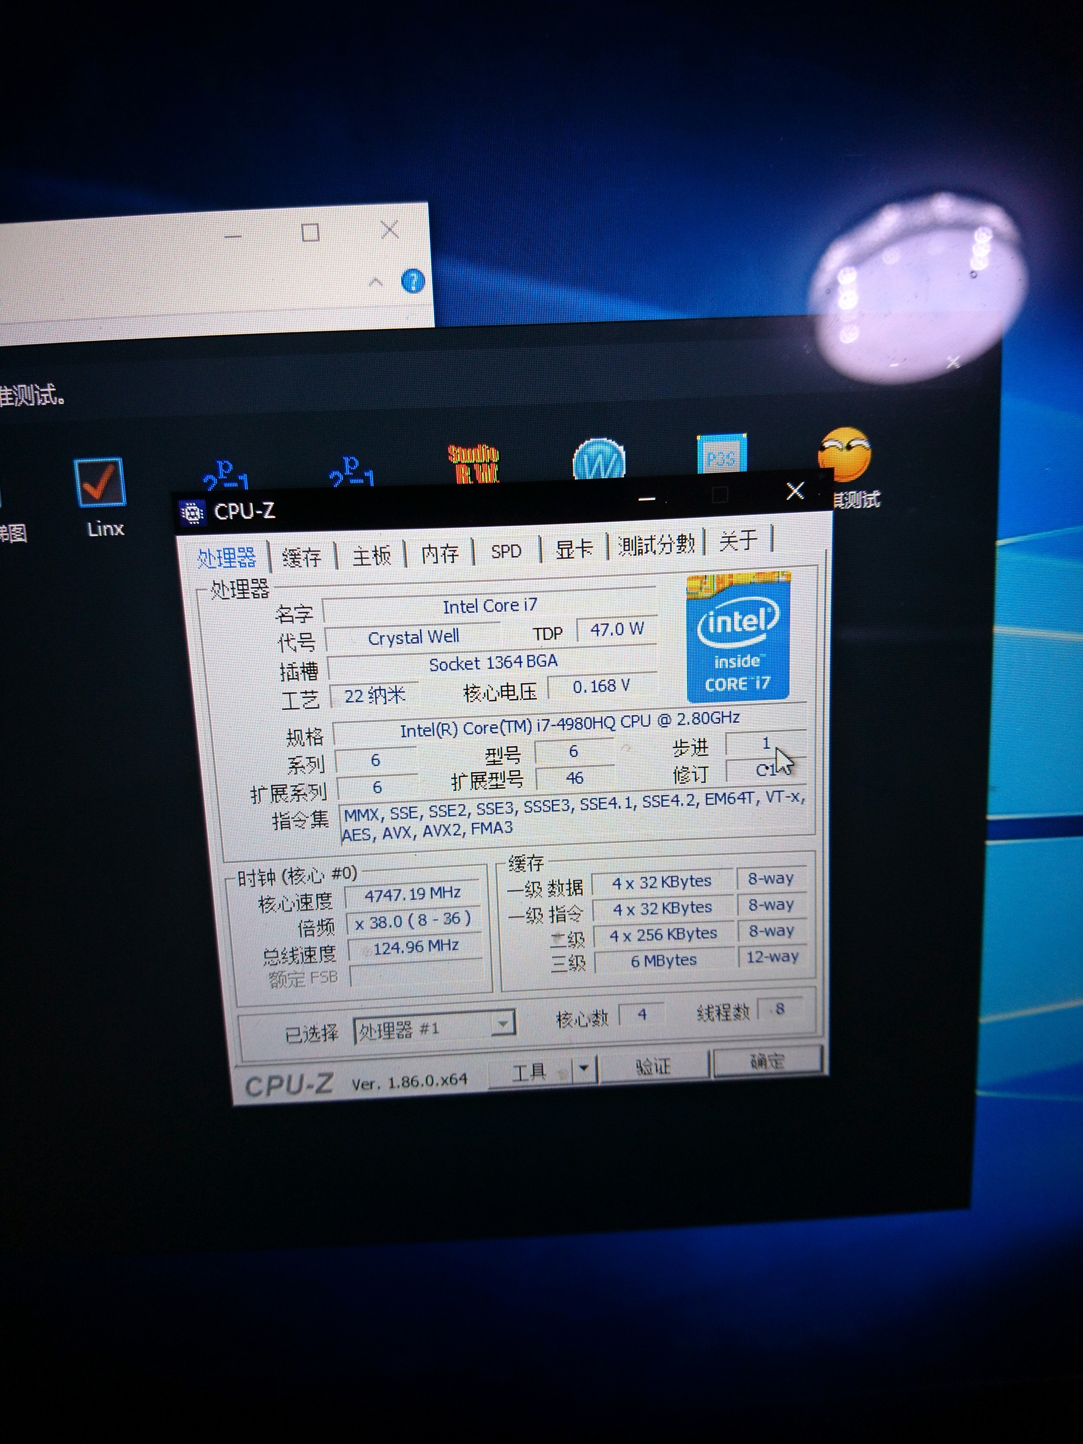Switch to the 关于 tab

738,540
